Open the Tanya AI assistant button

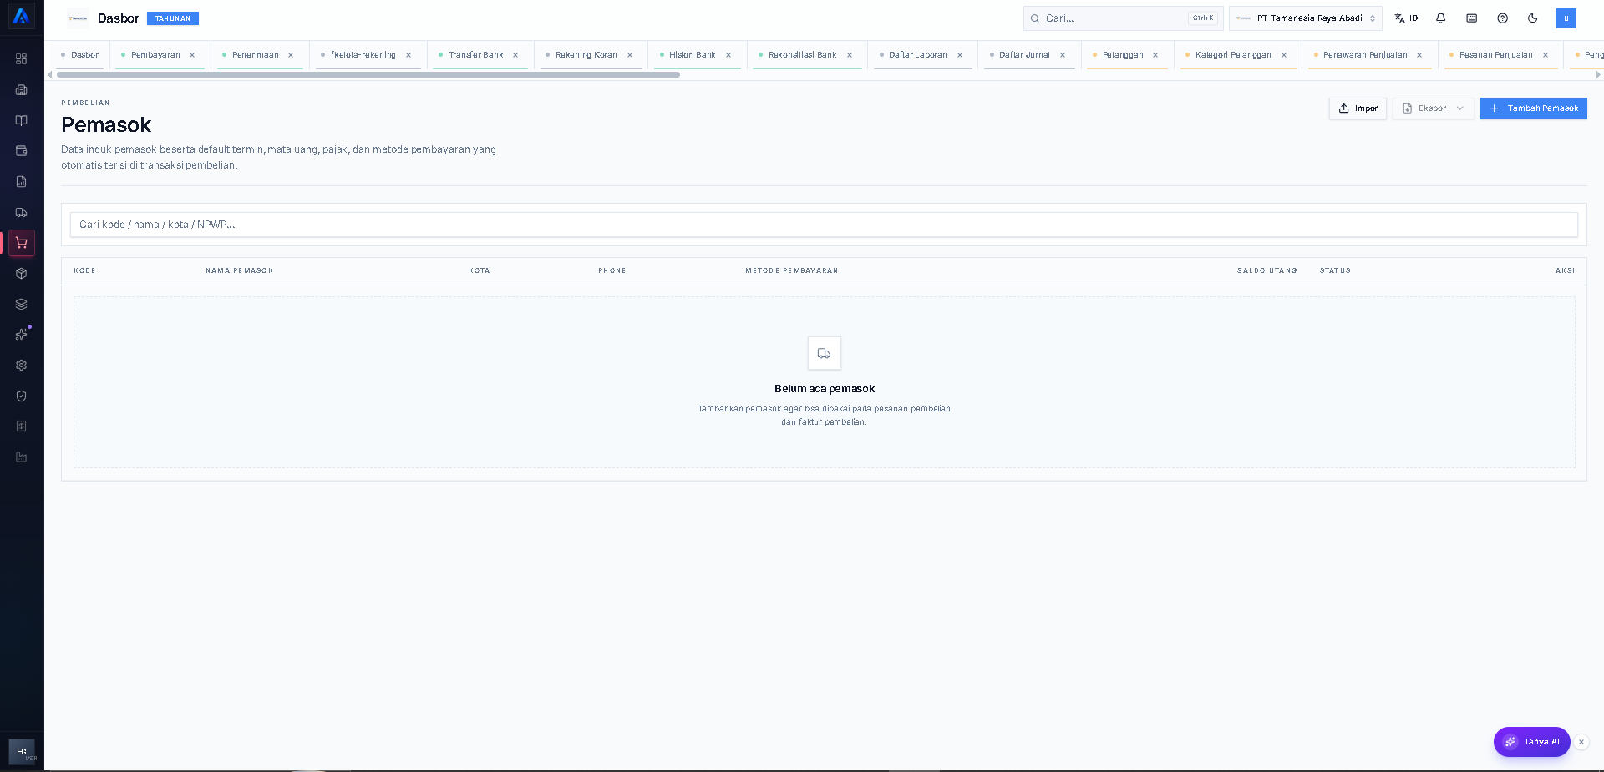tap(1532, 742)
